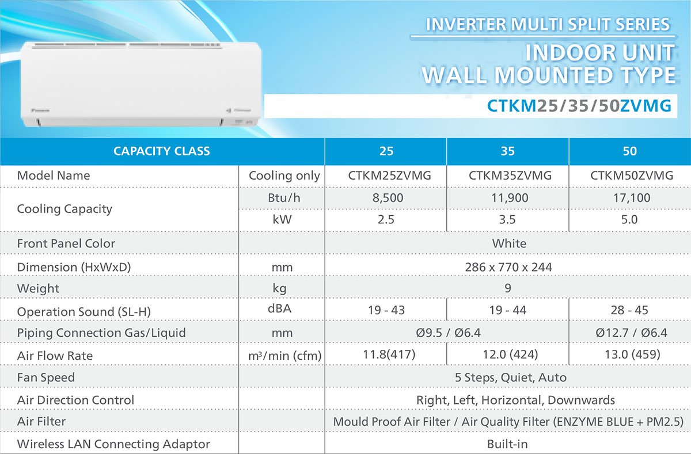The image size is (691, 454).
Task: Click the 'Air Direction Control' row label
Action: coord(75,400)
